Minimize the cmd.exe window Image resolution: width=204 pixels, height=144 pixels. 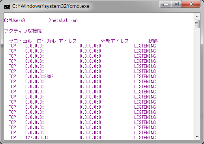click(x=166, y=4)
